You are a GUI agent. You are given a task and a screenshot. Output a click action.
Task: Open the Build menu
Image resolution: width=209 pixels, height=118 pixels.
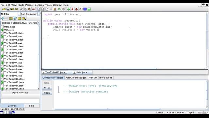[x=21, y=5]
